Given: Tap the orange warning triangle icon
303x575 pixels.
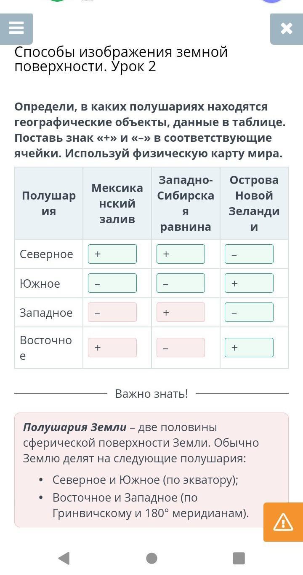Looking at the screenshot, I should [x=283, y=522].
